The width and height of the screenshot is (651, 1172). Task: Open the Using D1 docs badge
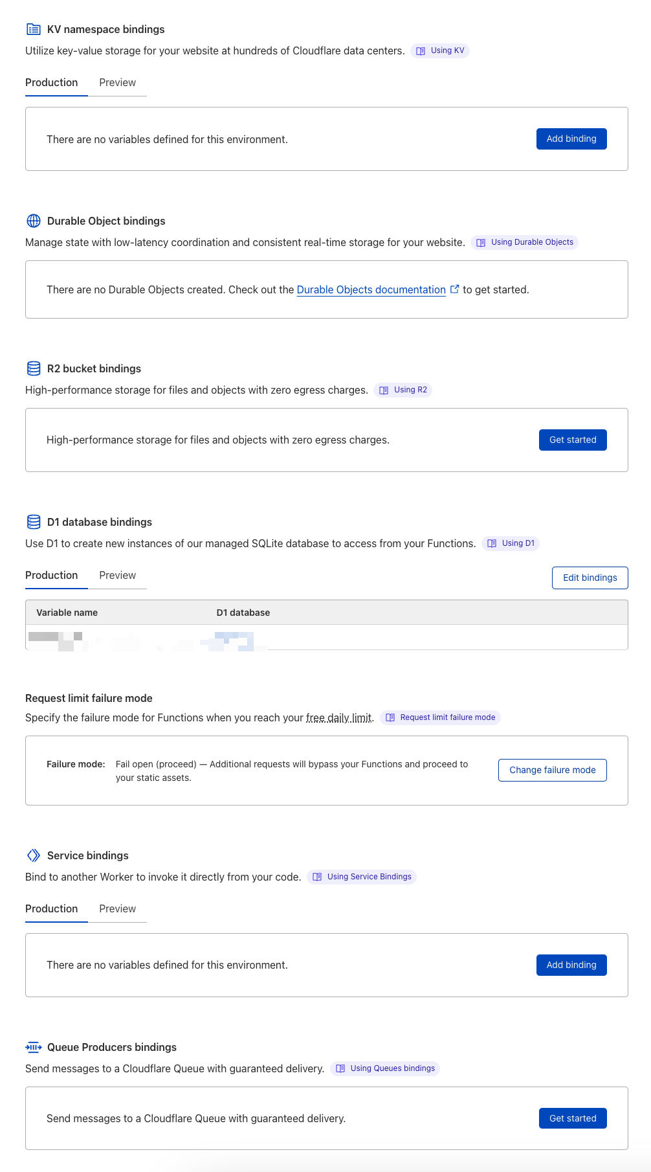tap(511, 543)
